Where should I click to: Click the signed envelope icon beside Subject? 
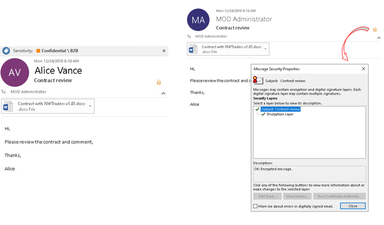tap(258, 80)
